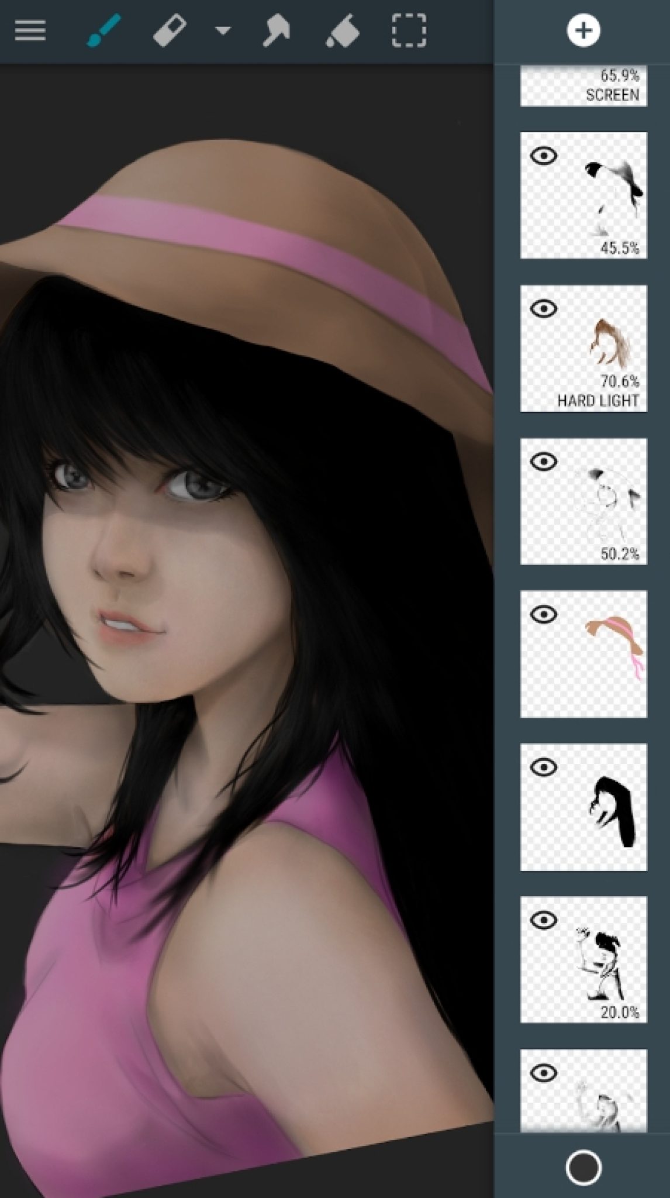Image resolution: width=670 pixels, height=1198 pixels.
Task: Click the HARD LIGHT blend mode label
Action: [x=598, y=401]
